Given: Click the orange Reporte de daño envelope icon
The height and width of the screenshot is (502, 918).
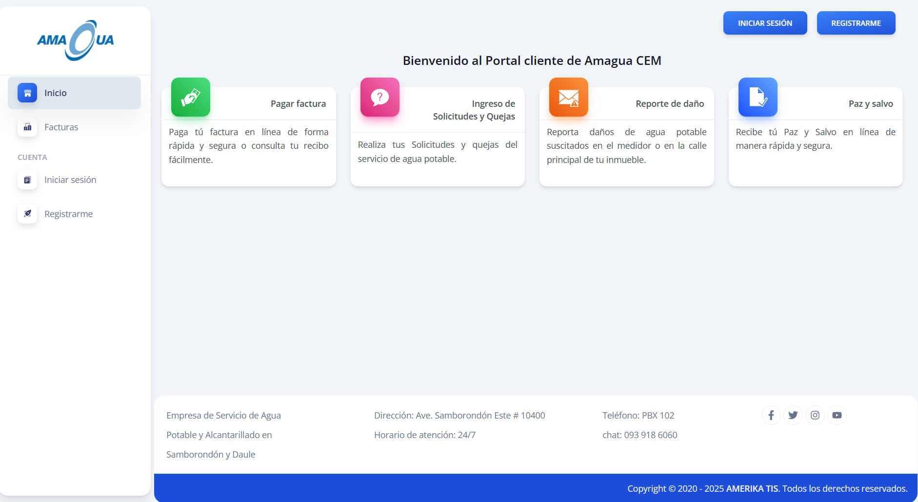Looking at the screenshot, I should click(x=568, y=97).
